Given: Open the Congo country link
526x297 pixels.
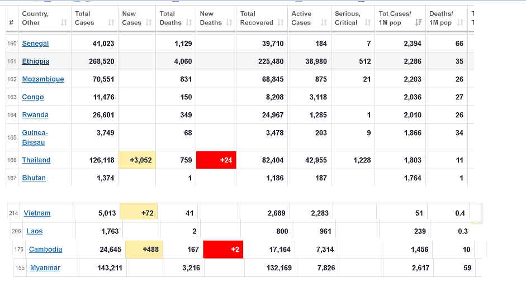Looking at the screenshot, I should tap(33, 97).
